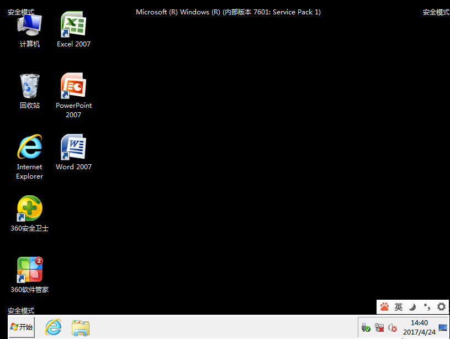Toggle the IME punctuation mode icon

(x=427, y=307)
